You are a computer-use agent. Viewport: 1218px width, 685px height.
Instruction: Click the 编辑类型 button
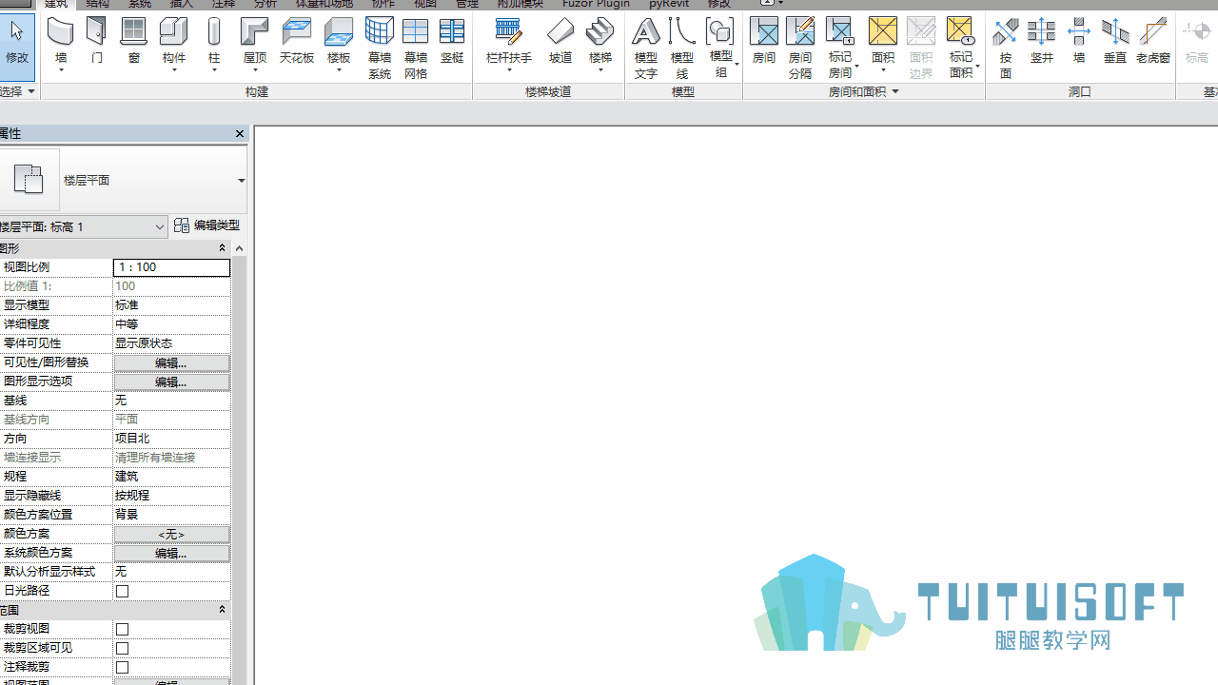pos(206,225)
